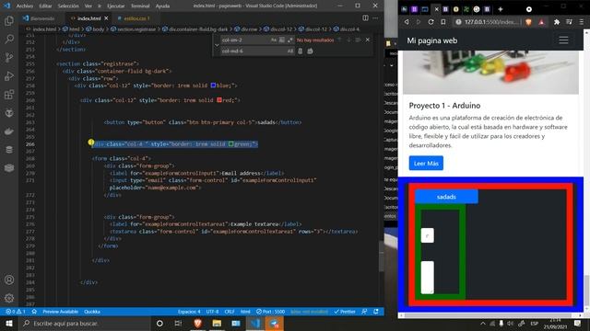Toggle Preserve Case in replace field

pos(290,51)
